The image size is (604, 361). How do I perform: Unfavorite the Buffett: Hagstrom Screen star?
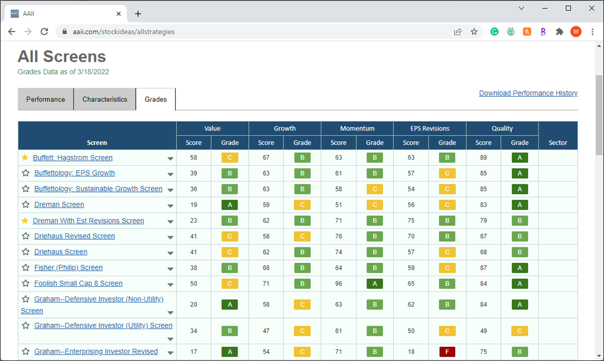pos(25,157)
